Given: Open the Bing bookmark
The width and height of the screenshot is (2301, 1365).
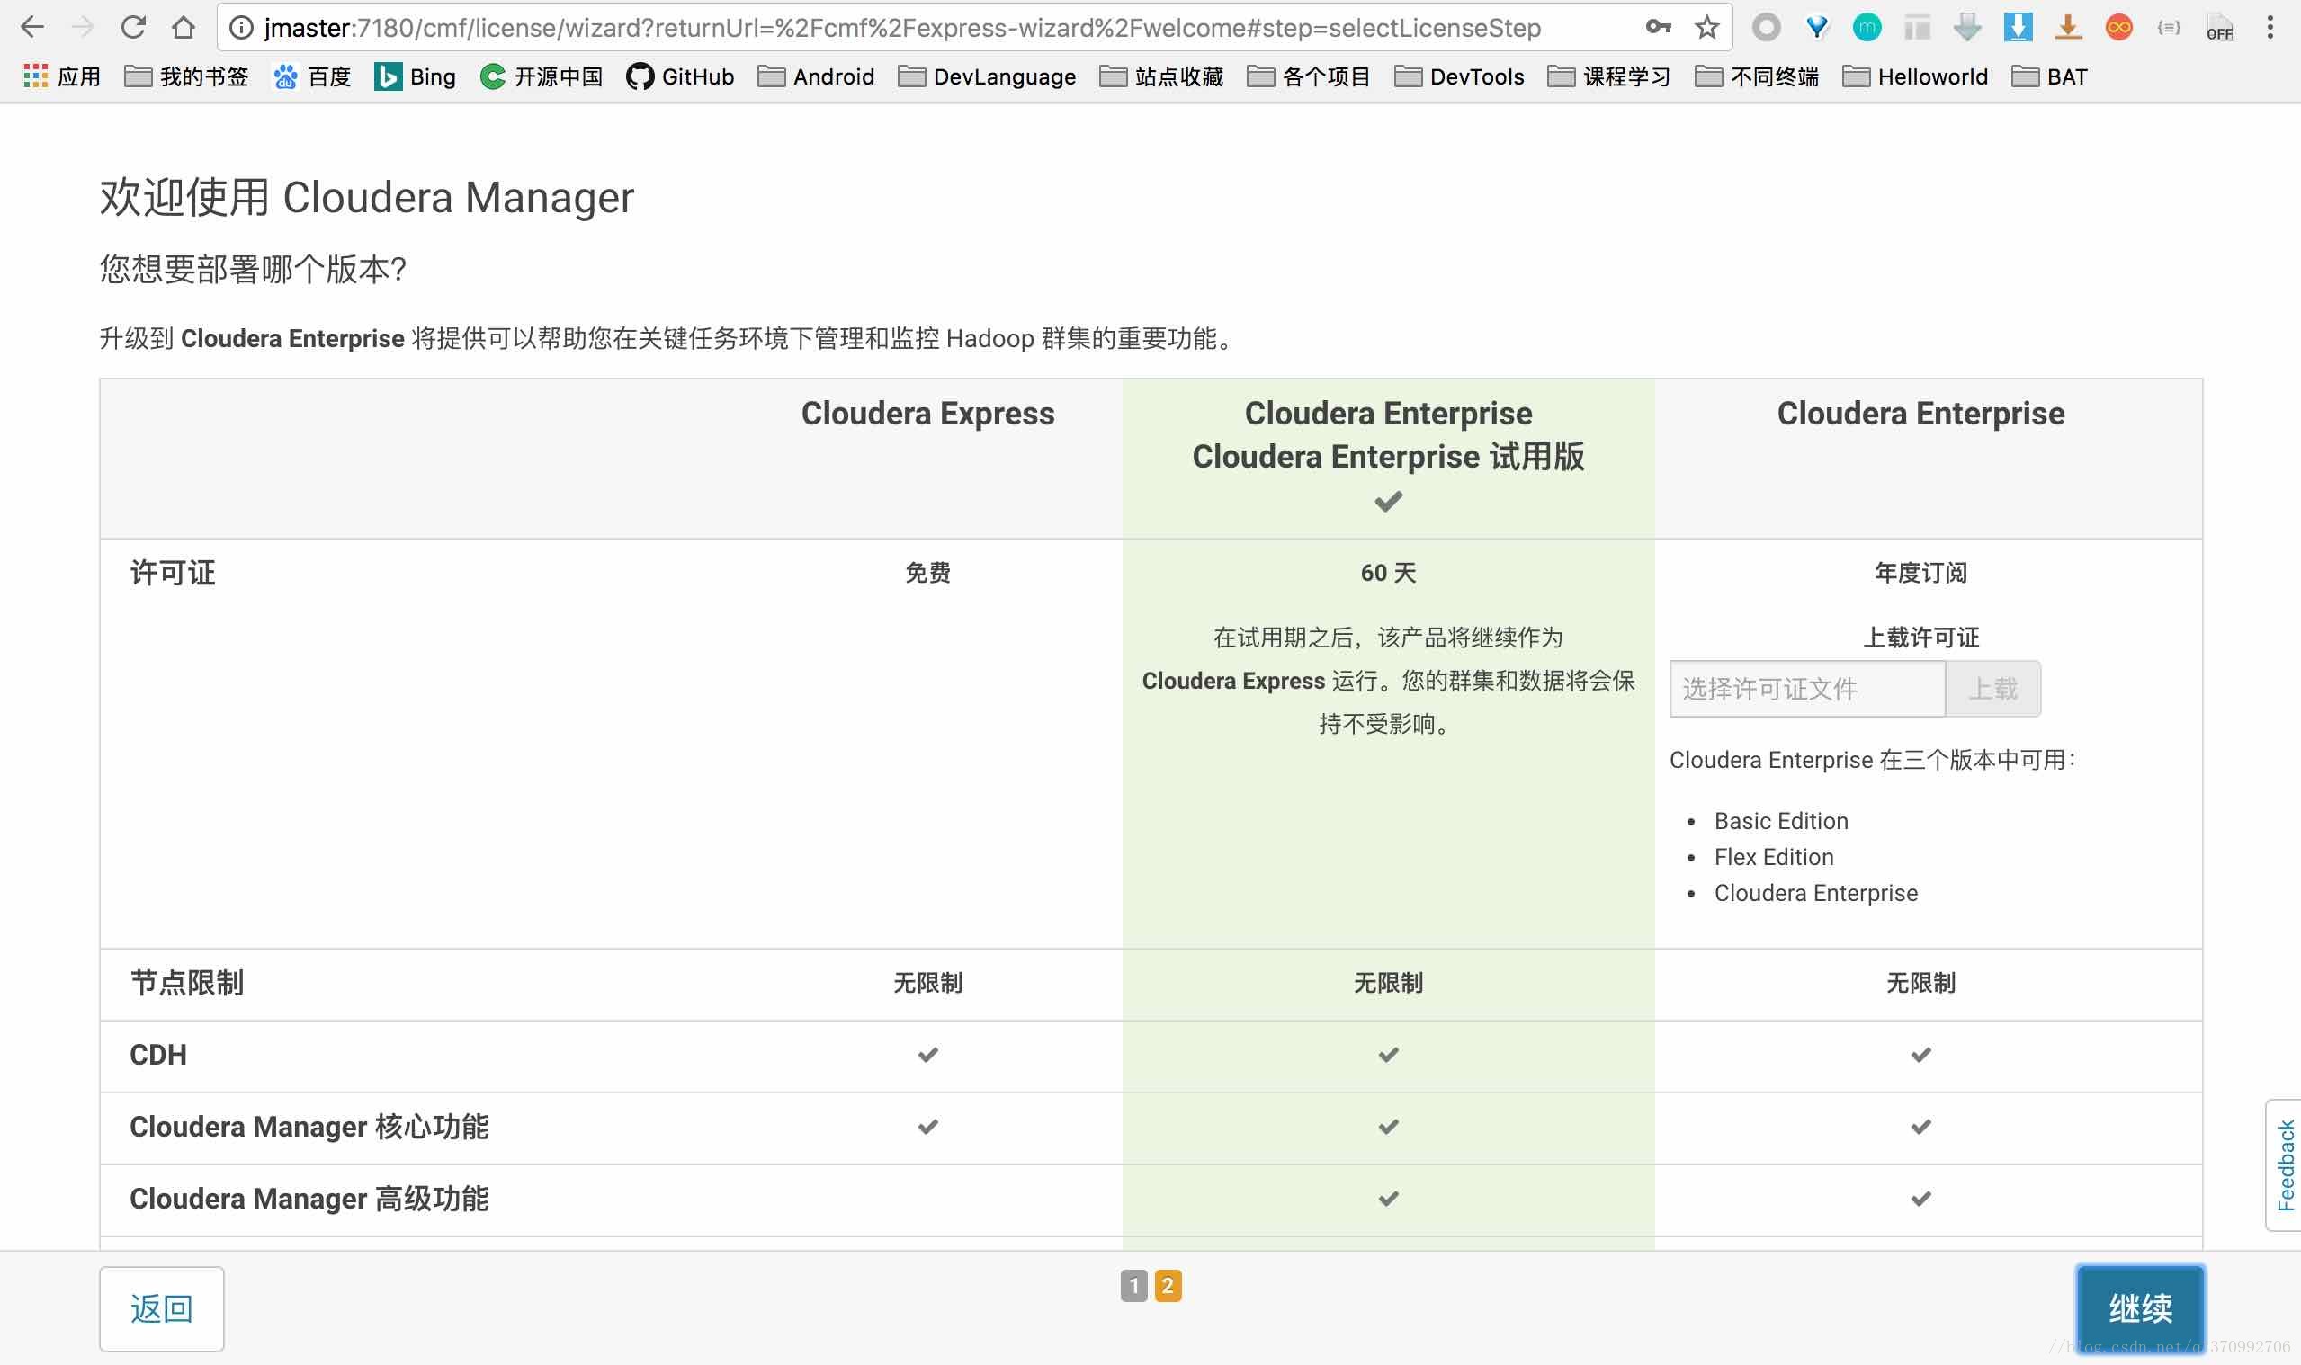Looking at the screenshot, I should coord(415,76).
